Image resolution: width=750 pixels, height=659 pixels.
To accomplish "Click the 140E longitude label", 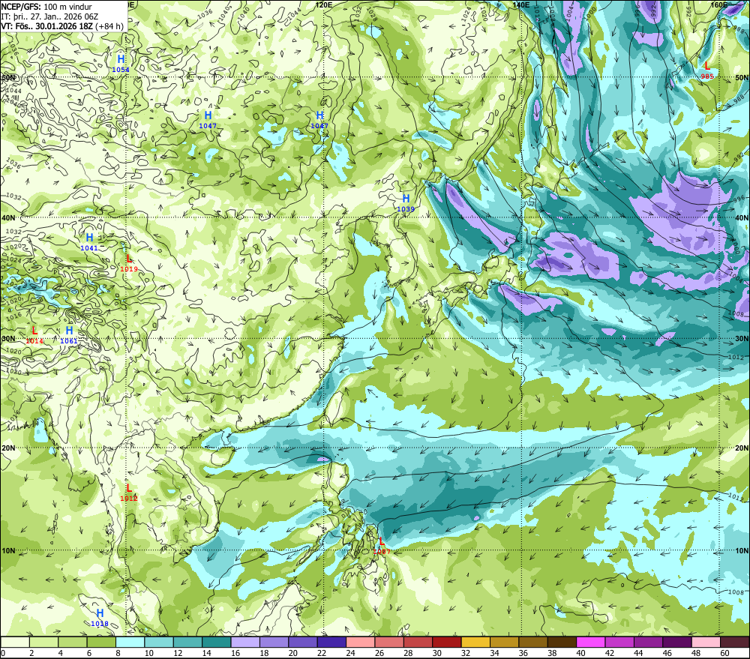I will coord(521,4).
